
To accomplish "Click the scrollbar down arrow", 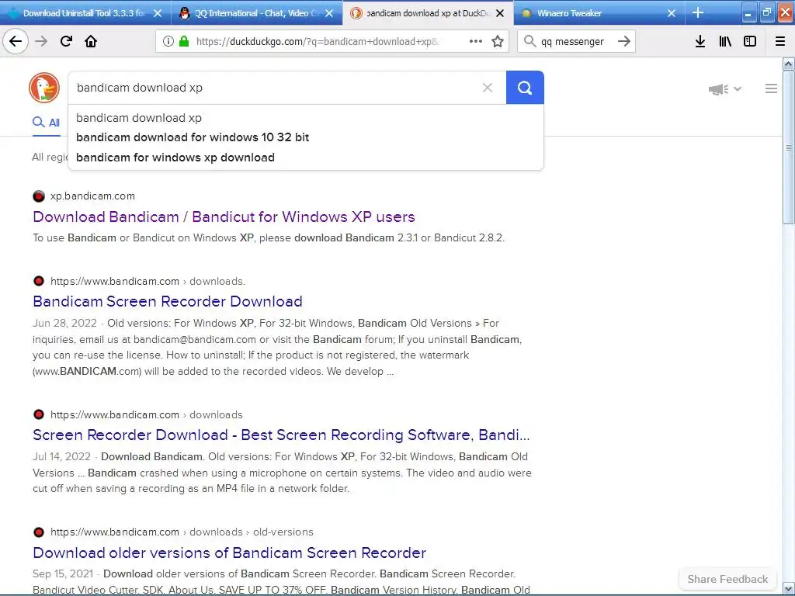I will click(789, 588).
